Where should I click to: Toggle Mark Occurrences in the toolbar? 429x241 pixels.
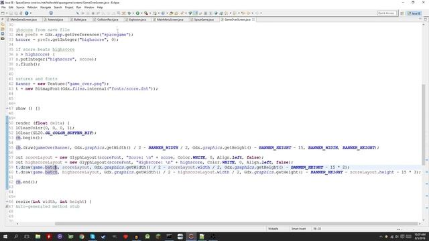coord(195,13)
